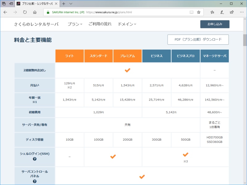Screen dimensions: 247x185
Task: Click the page vertical scrollbar thumb
Action: pyautogui.click(x=245, y=40)
